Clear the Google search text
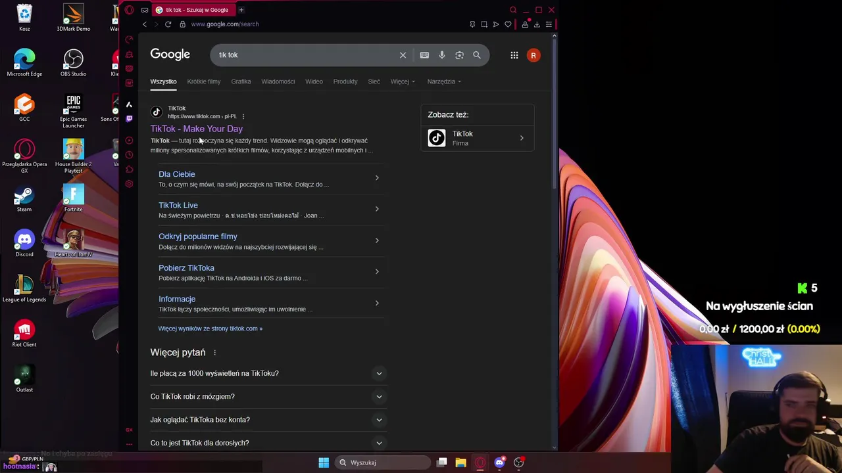The height and width of the screenshot is (473, 842). coord(403,55)
